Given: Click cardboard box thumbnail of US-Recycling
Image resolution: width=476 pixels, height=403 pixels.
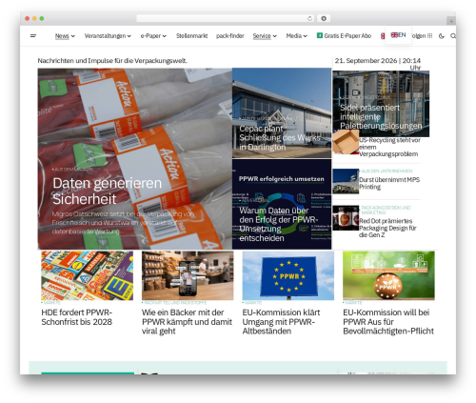Looking at the screenshot, I should [346, 142].
